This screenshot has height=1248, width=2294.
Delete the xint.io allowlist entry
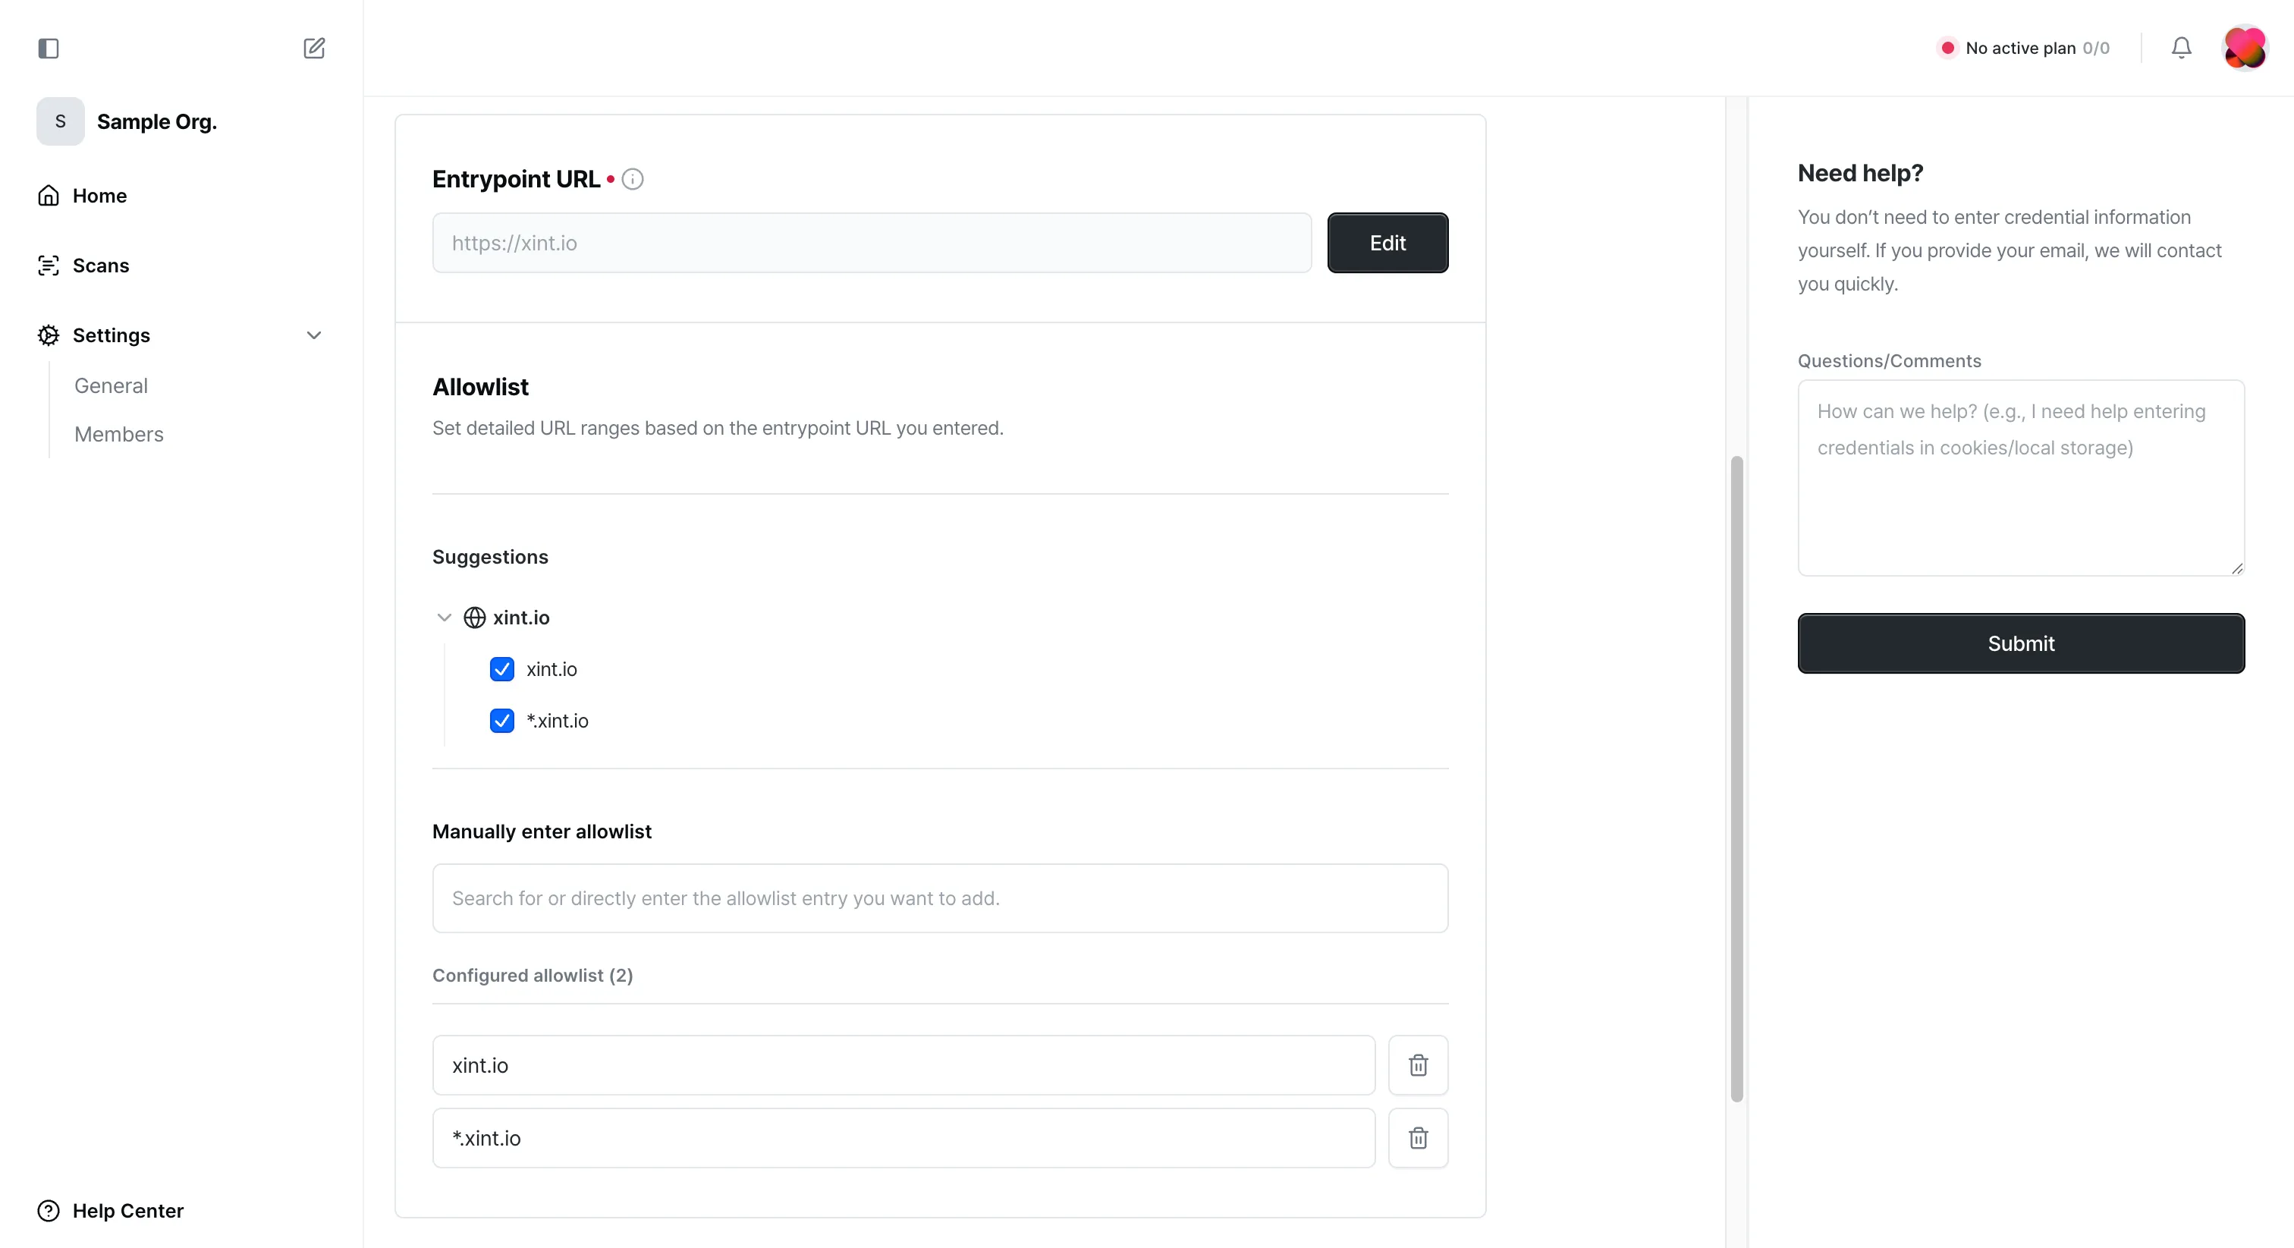1418,1065
